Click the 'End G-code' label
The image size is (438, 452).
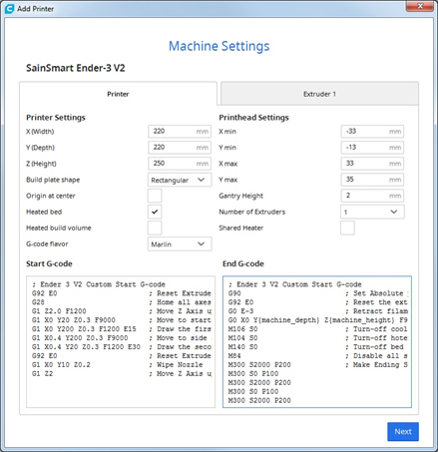pos(243,263)
